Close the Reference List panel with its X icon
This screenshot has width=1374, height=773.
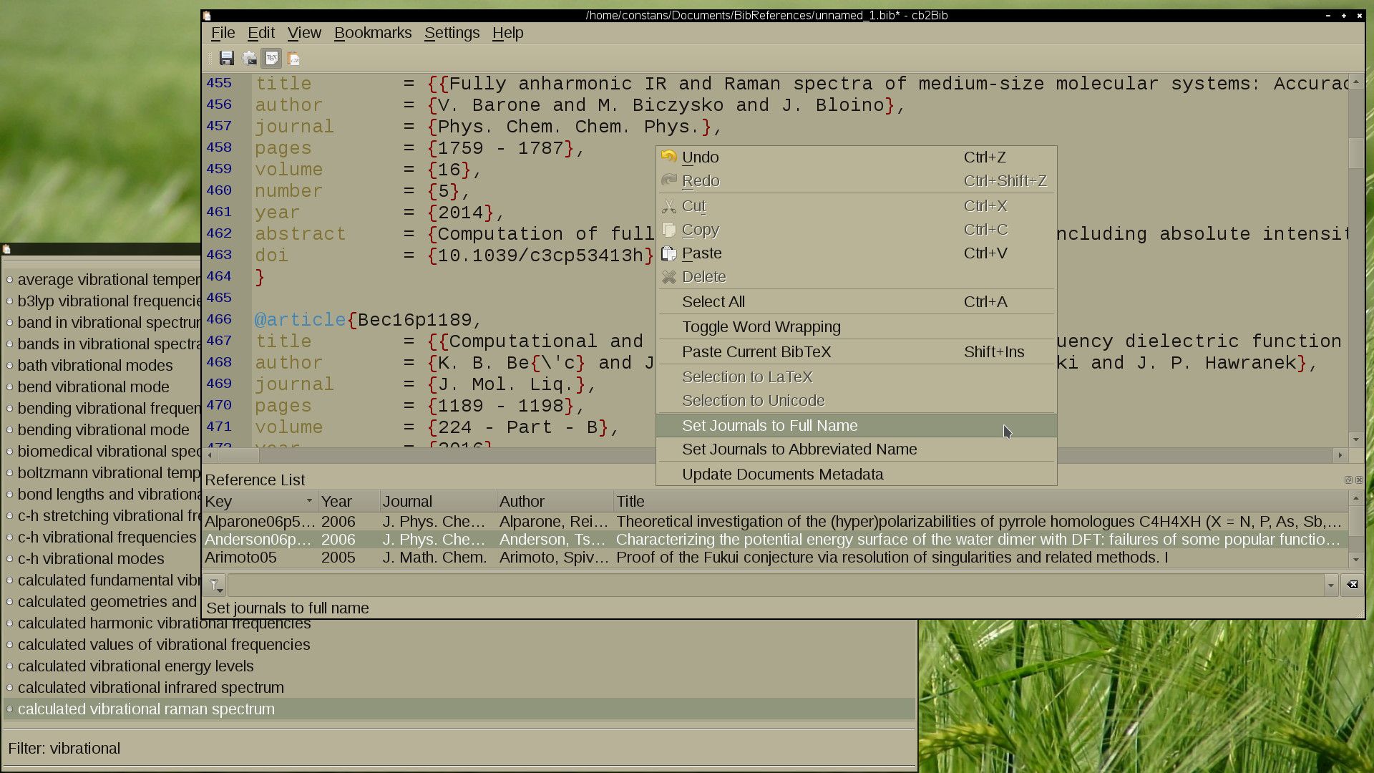[x=1359, y=480]
